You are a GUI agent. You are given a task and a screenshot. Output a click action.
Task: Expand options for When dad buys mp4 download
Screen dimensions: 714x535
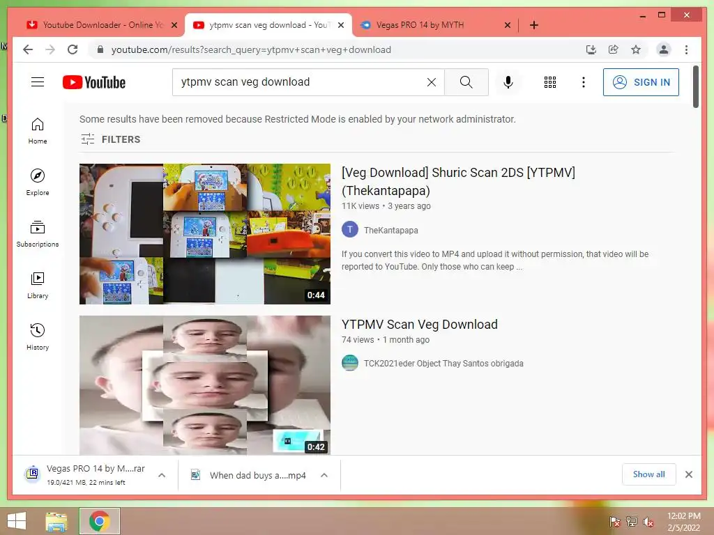(324, 475)
